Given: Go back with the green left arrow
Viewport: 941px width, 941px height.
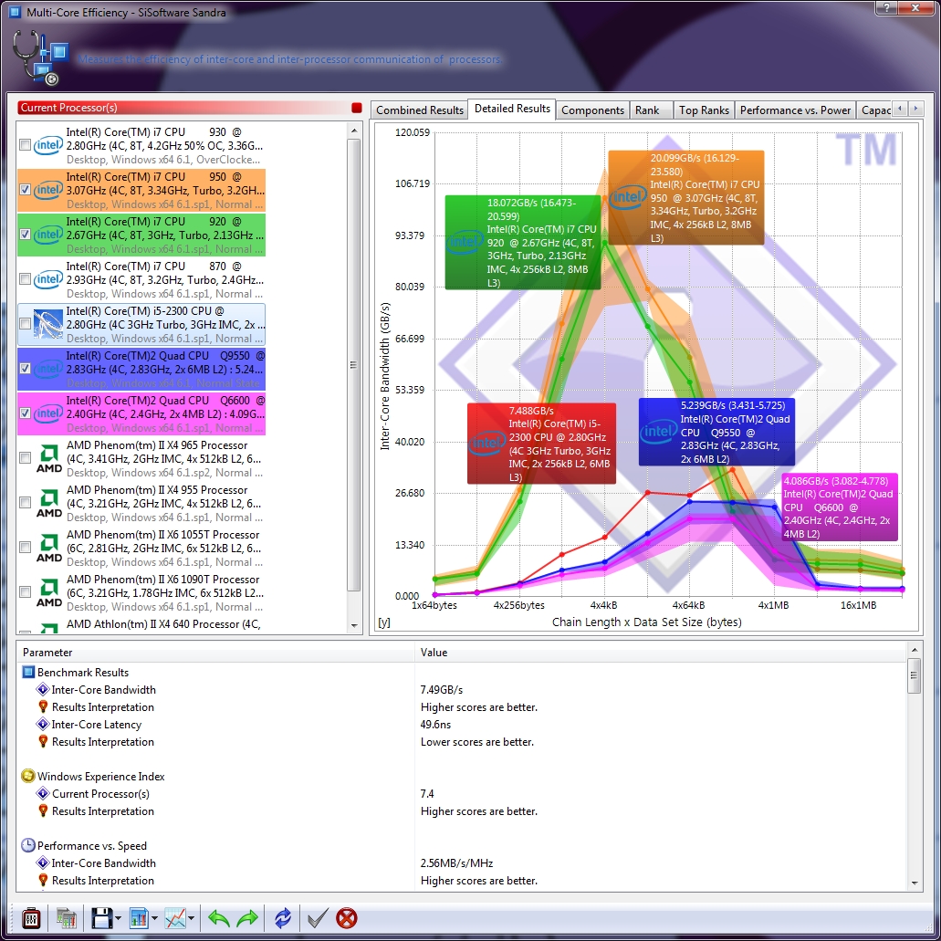Looking at the screenshot, I should (x=218, y=918).
